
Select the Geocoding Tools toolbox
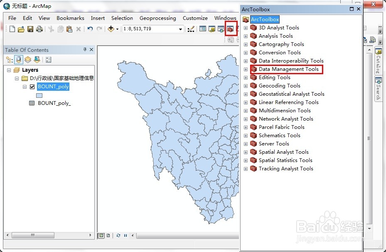[x=279, y=86]
